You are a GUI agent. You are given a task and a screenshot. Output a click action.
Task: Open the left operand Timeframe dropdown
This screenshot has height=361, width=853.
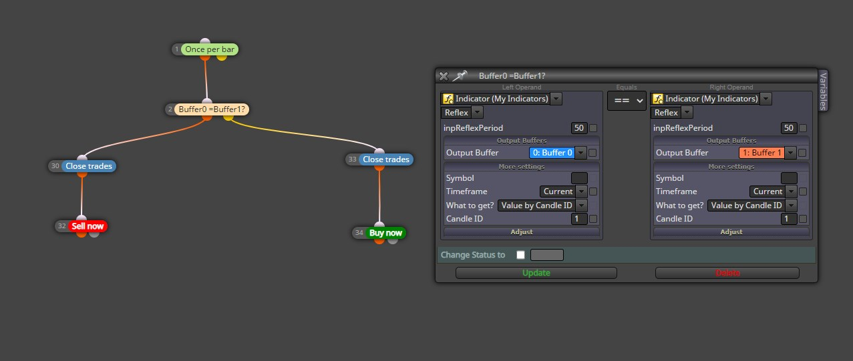pyautogui.click(x=581, y=192)
